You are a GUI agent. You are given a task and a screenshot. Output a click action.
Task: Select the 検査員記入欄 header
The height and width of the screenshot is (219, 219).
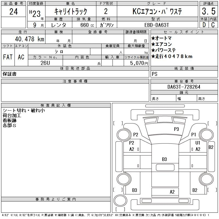tap(56, 105)
